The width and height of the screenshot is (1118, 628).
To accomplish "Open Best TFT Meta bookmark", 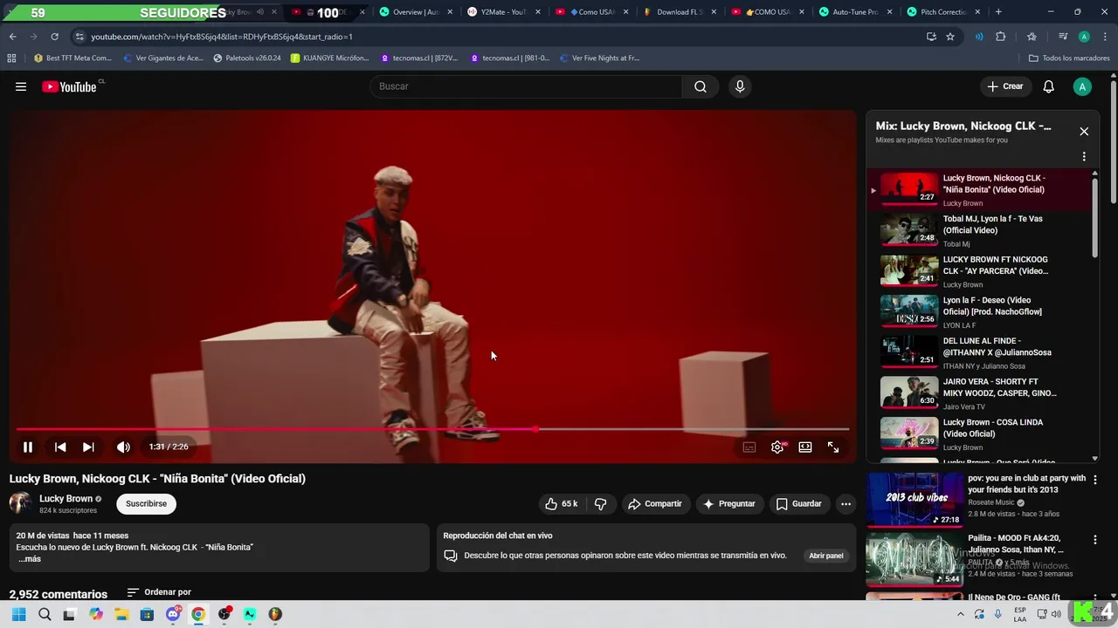I will click(x=72, y=58).
